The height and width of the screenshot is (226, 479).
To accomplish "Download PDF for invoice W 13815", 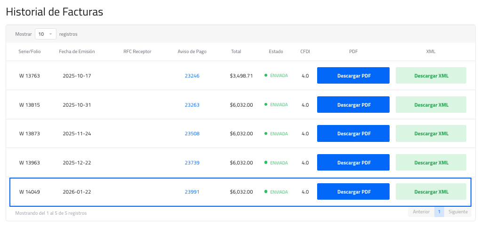I will click(353, 105).
